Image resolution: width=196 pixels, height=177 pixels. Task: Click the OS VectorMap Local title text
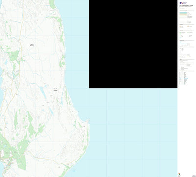(x=186, y=5)
